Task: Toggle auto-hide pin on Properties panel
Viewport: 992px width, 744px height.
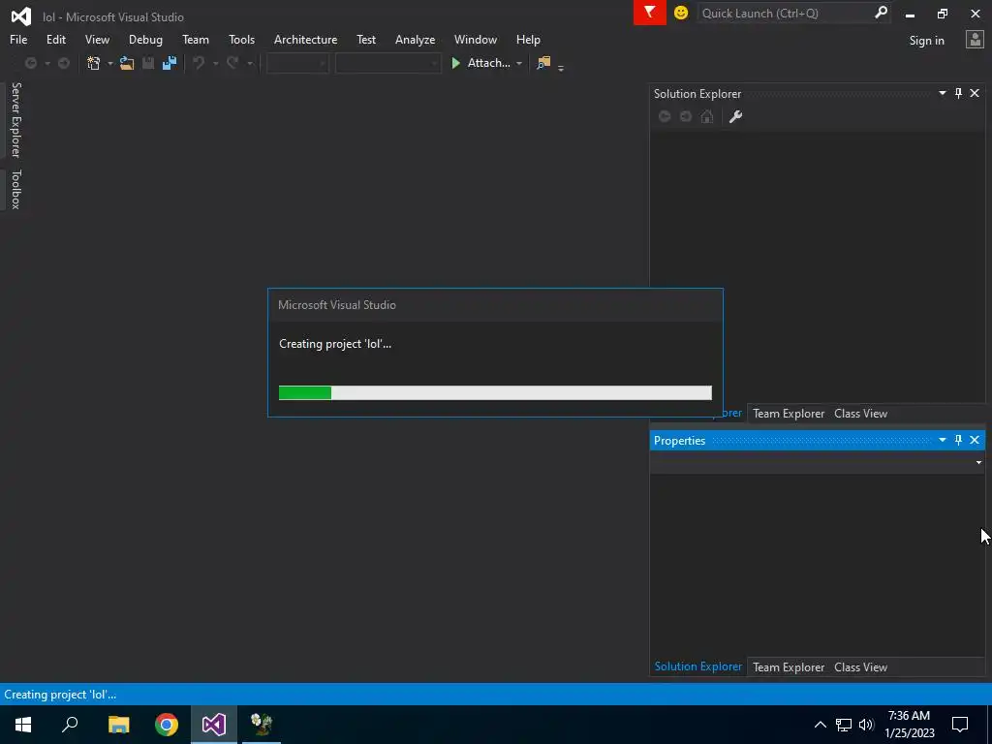Action: 958,440
